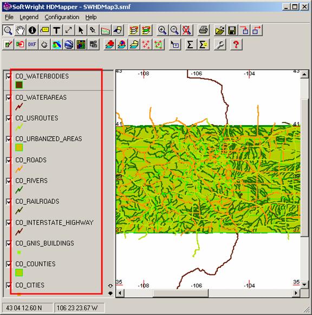Select the CO_RIVERS layer name

(x=31, y=181)
